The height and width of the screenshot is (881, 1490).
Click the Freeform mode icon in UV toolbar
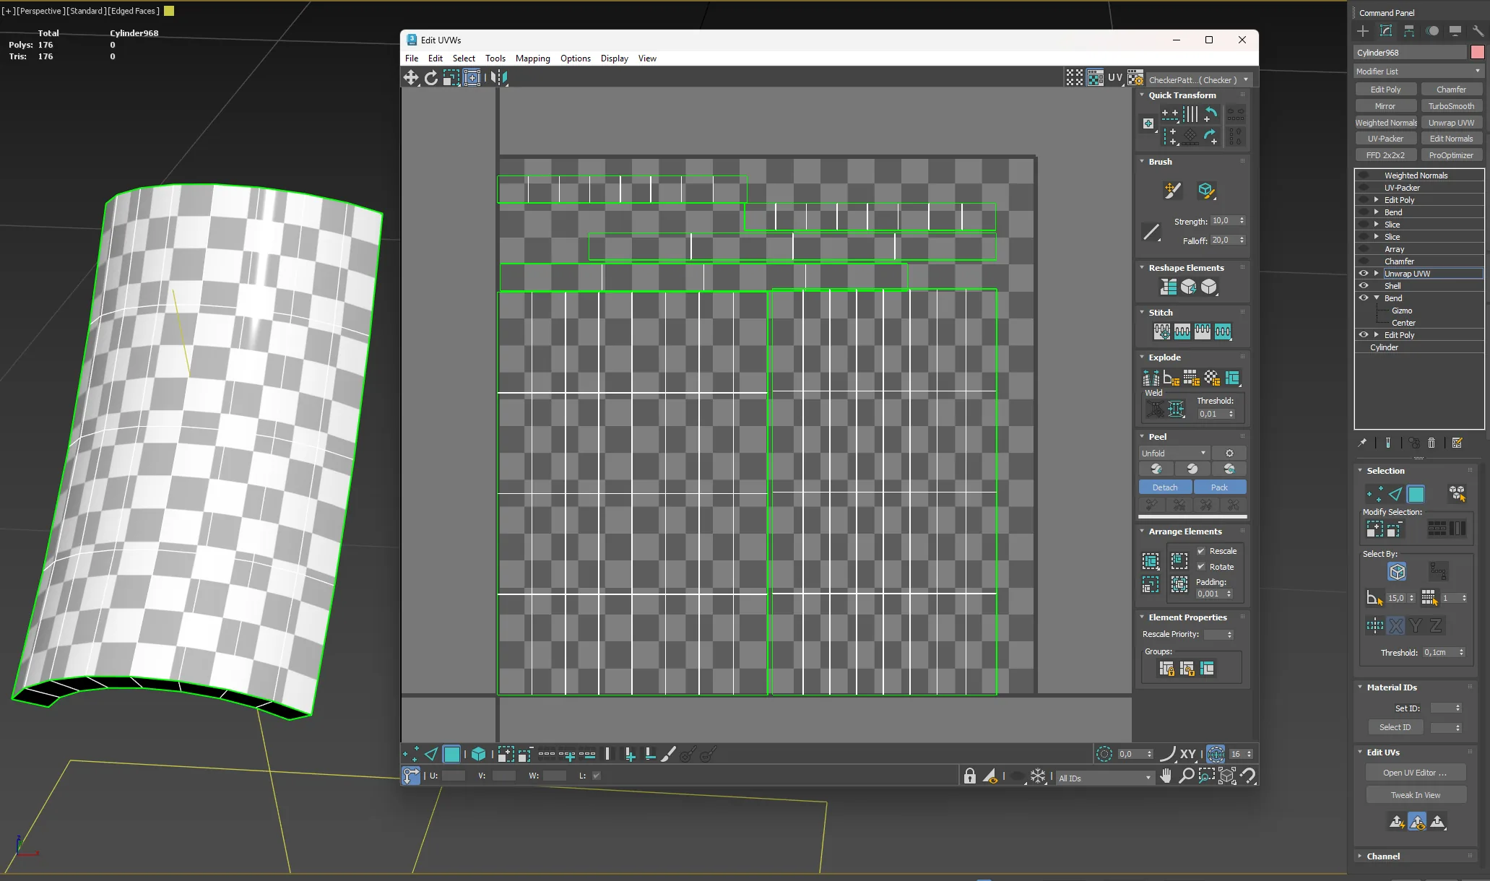tap(472, 78)
